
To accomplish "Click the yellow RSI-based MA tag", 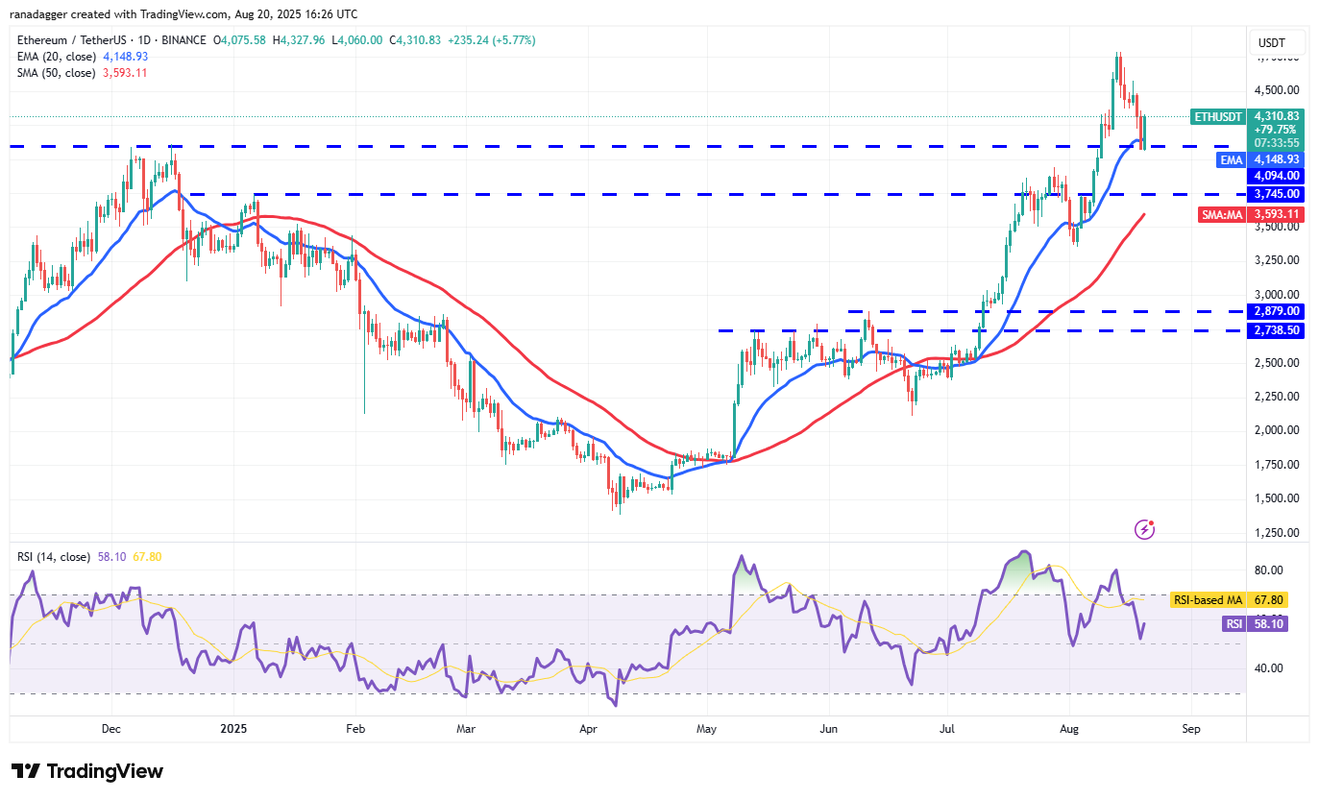I will (x=1208, y=600).
